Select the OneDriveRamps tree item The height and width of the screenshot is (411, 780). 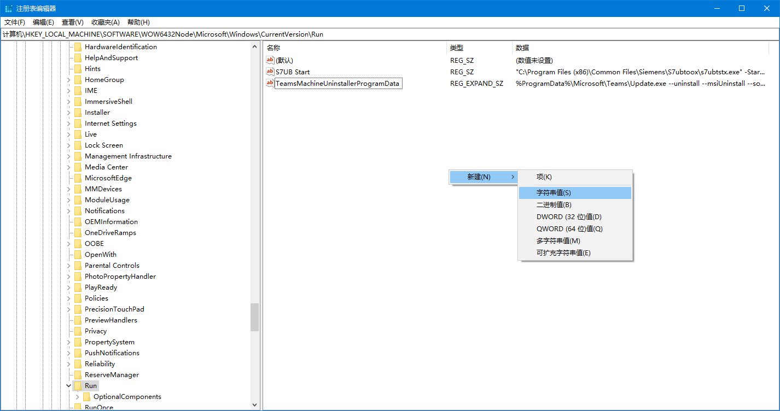[110, 233]
